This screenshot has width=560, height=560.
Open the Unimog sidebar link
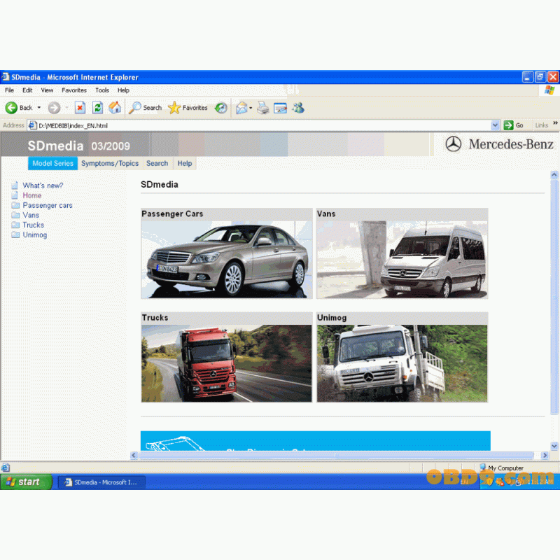(x=35, y=234)
